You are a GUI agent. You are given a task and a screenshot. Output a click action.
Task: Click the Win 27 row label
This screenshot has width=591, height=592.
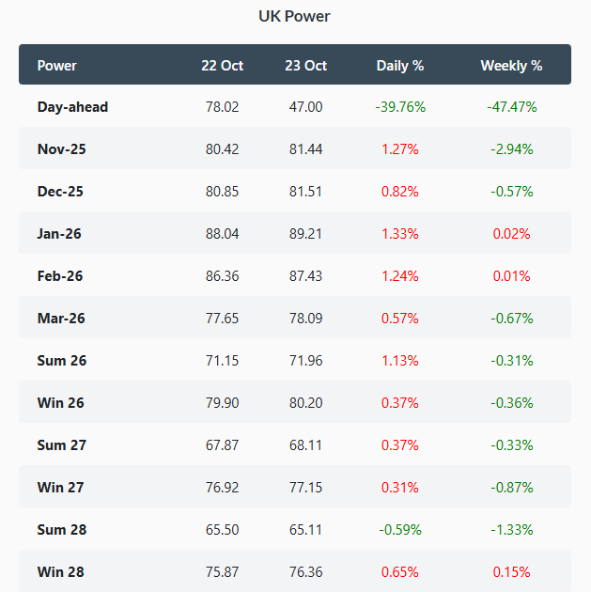(61, 488)
